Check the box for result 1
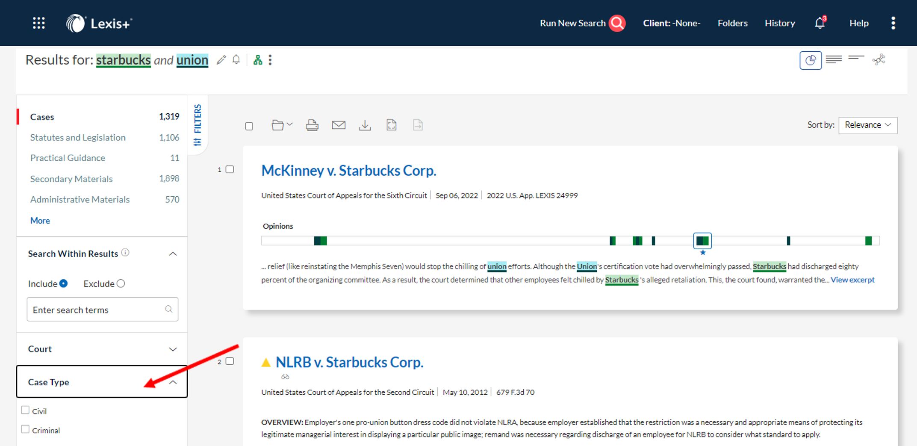 [x=230, y=169]
